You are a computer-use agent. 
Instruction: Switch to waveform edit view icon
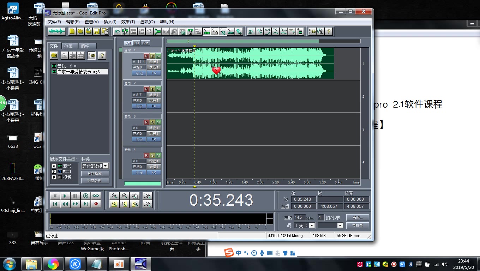[x=56, y=31]
